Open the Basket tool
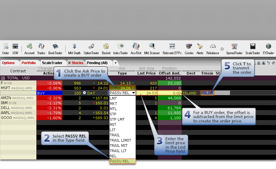The image size is (276, 169). (x=106, y=49)
